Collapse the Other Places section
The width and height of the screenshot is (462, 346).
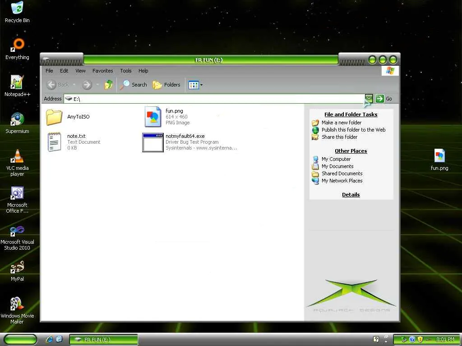(351, 151)
